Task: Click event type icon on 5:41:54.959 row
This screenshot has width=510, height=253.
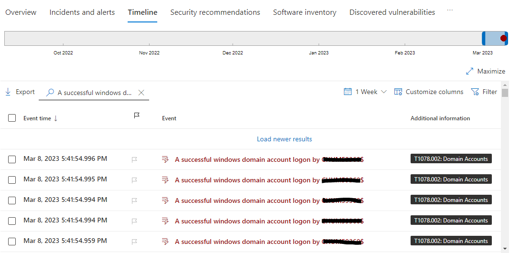Action: 165,242
